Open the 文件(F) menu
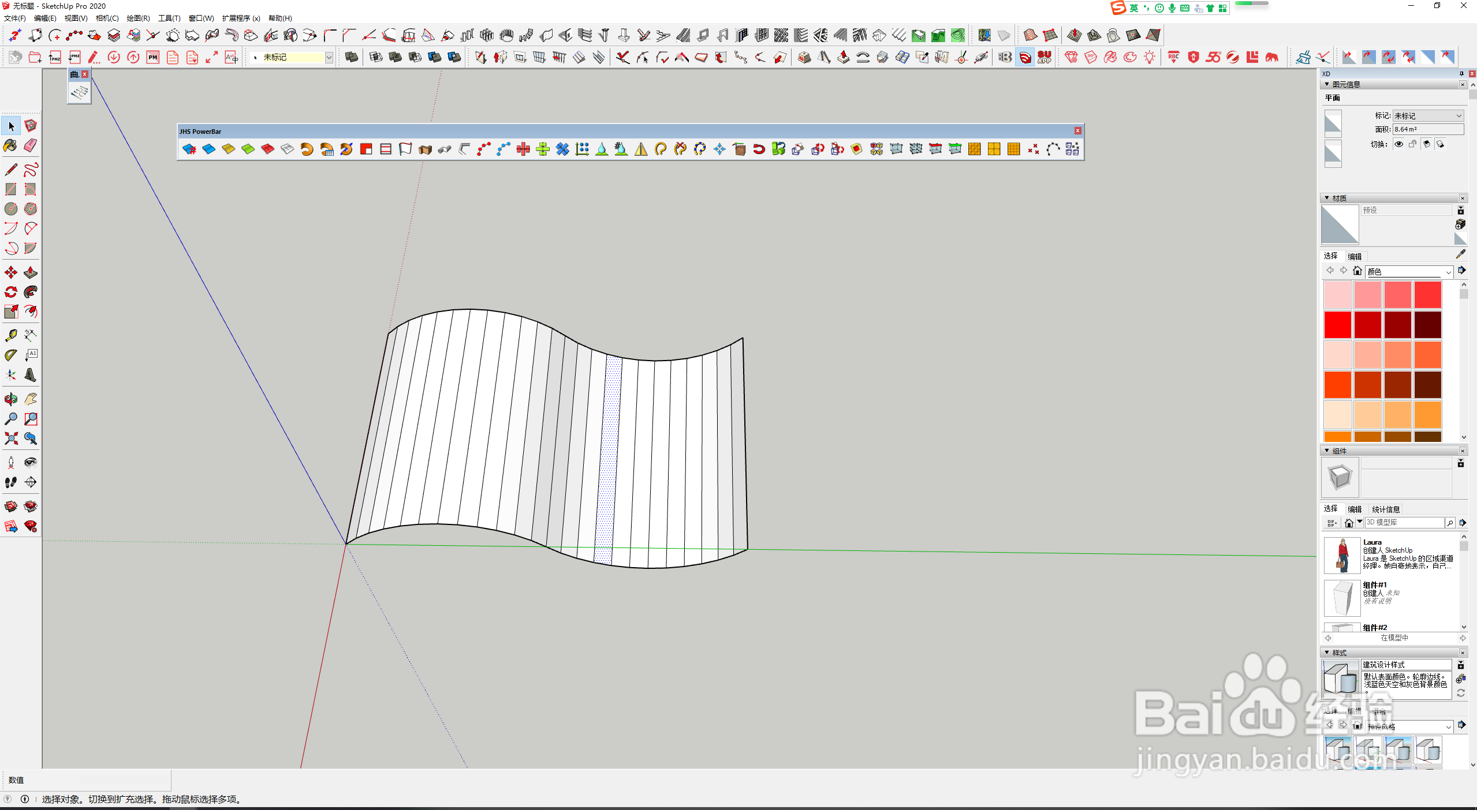 [15, 18]
